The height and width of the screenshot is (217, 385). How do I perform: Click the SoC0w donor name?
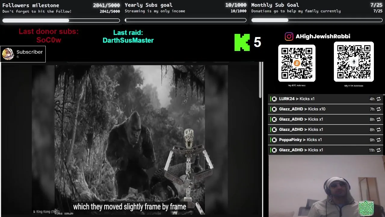[x=49, y=40]
